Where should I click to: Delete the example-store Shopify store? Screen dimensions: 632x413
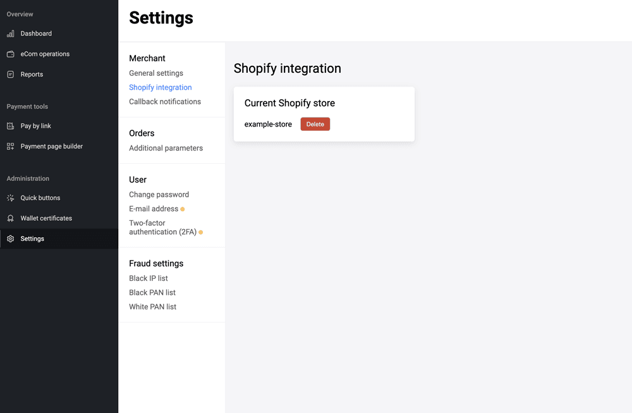tap(315, 125)
